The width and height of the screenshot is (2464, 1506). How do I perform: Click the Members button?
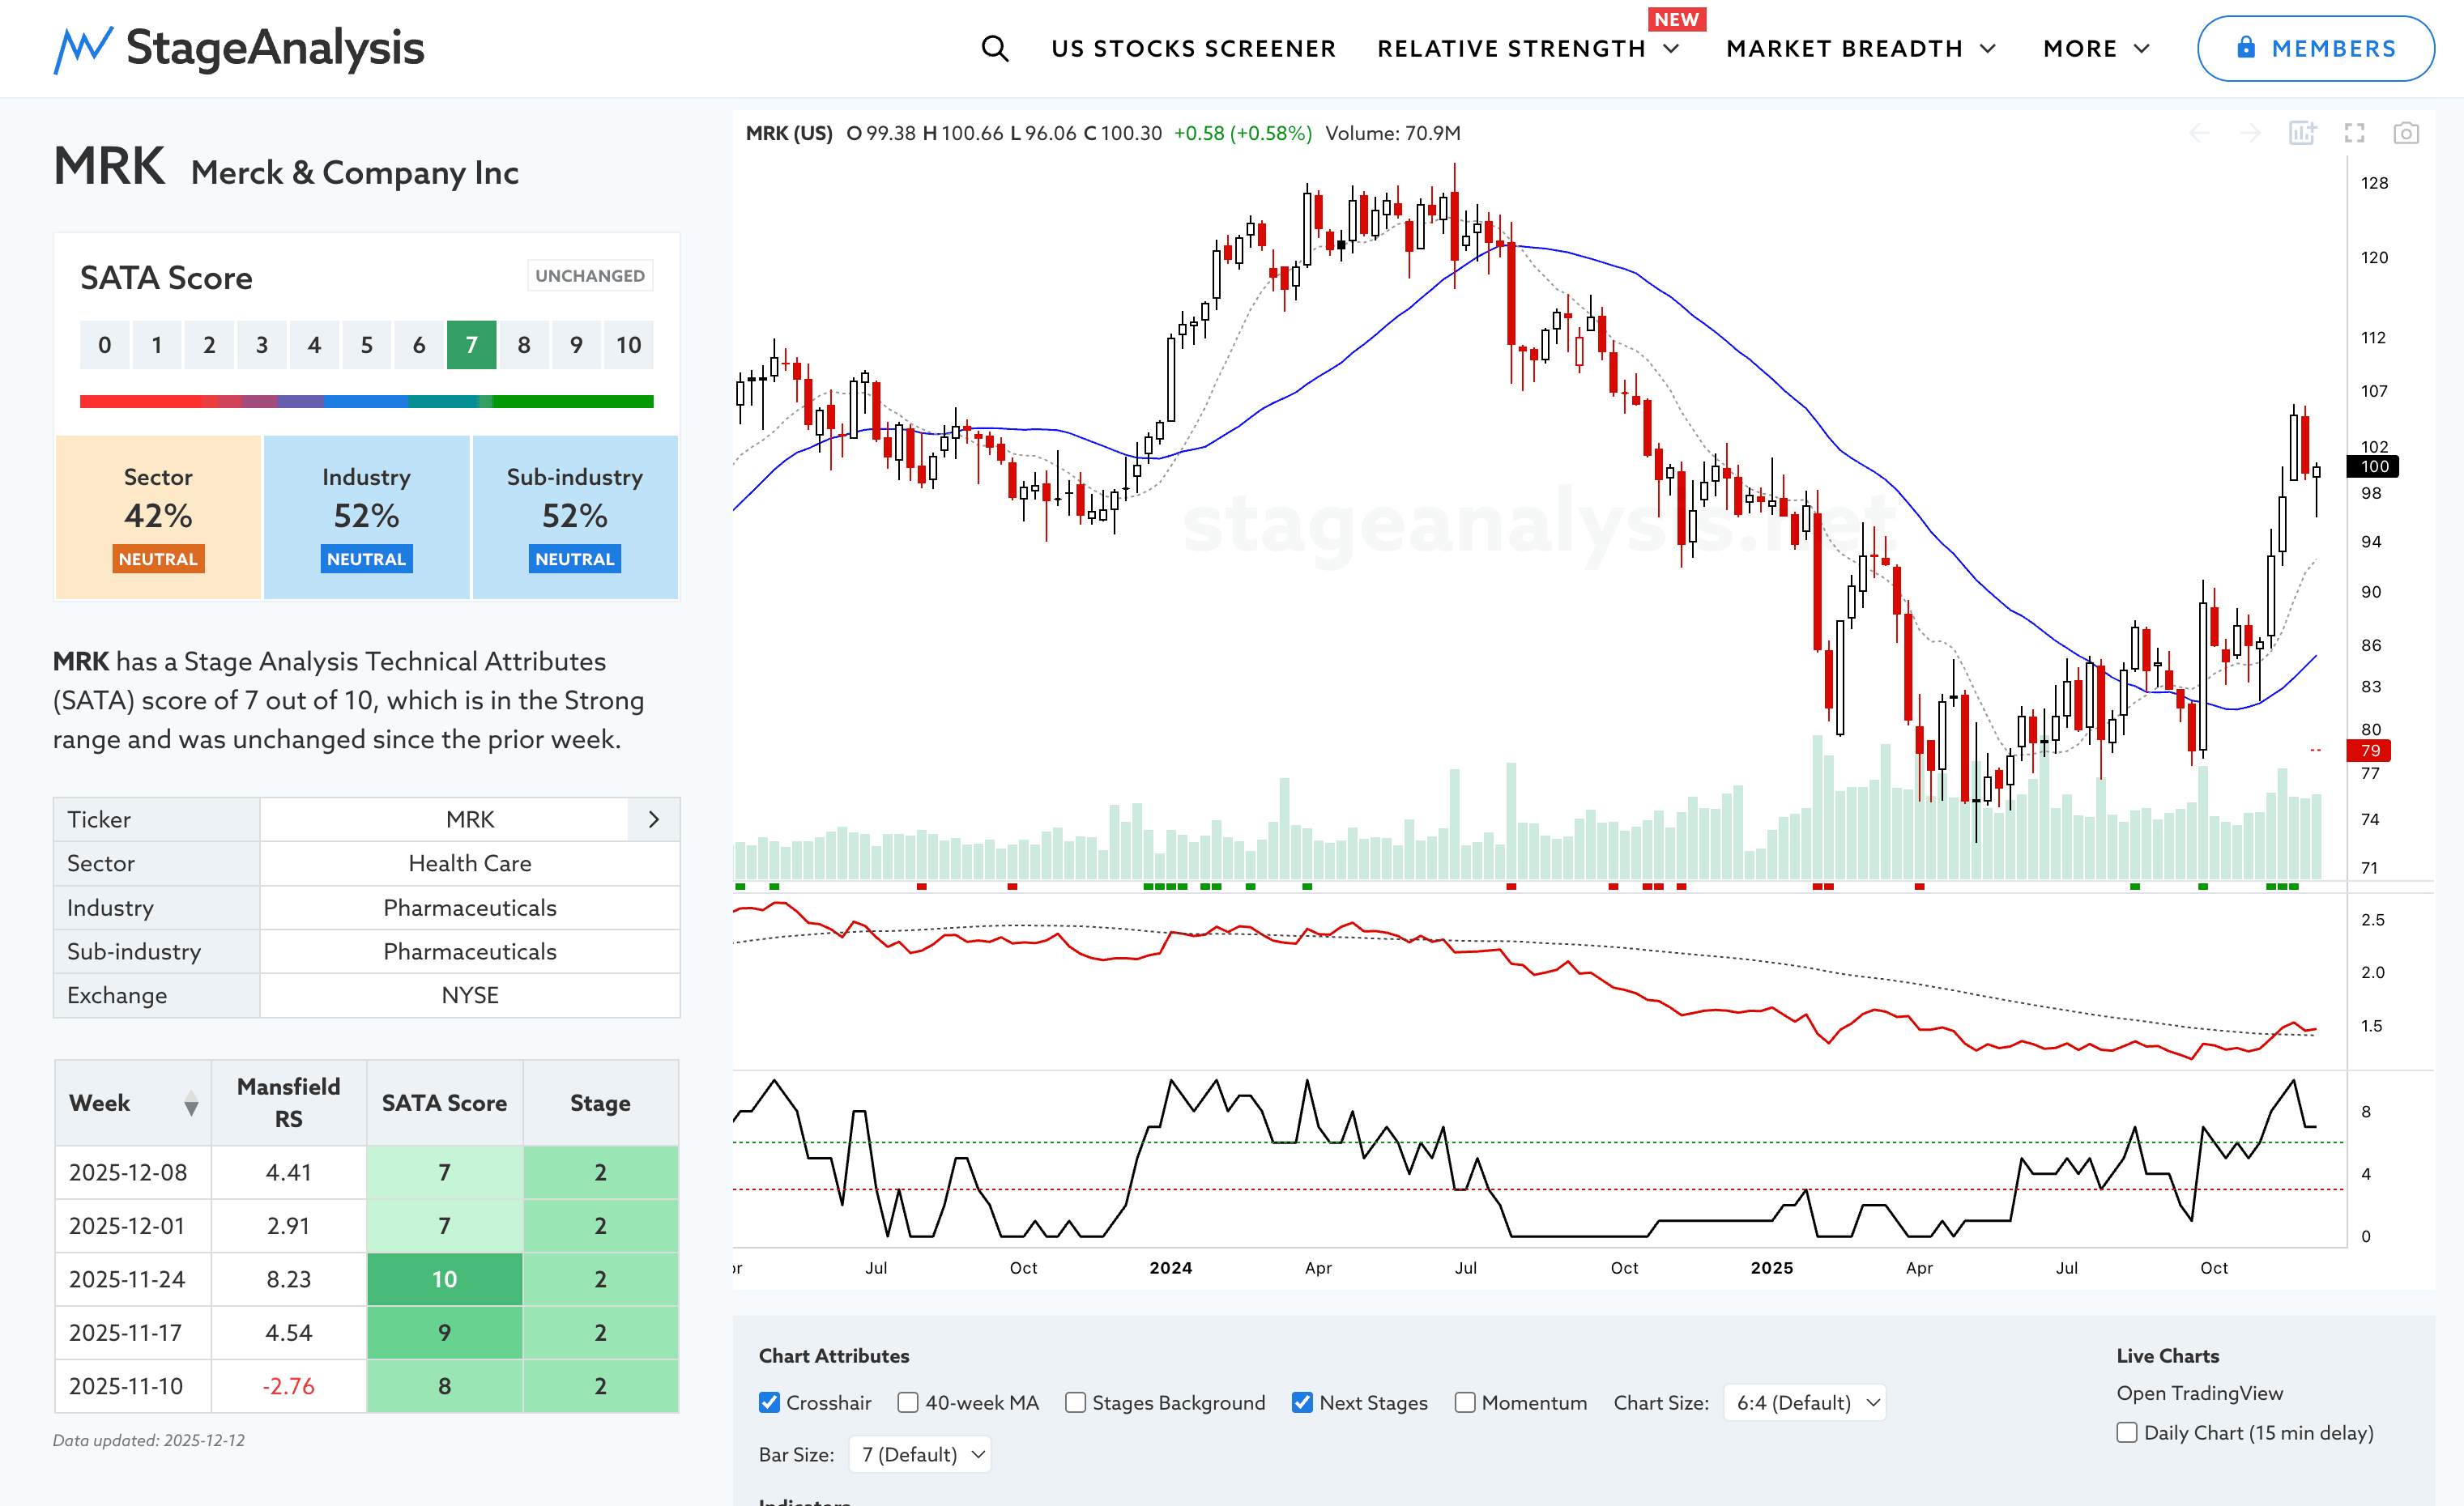coord(2315,48)
